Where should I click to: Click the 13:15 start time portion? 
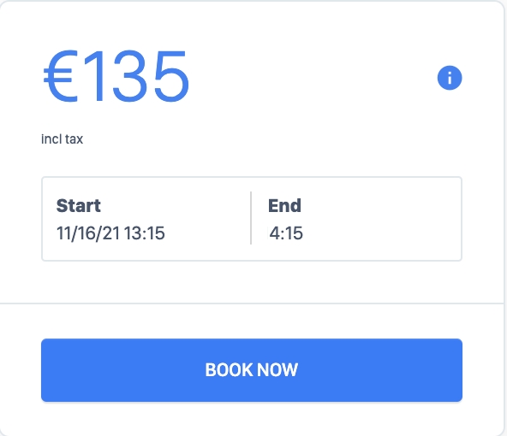point(145,233)
